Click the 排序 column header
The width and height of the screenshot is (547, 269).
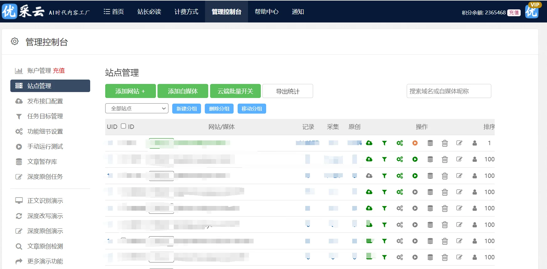(x=489, y=127)
